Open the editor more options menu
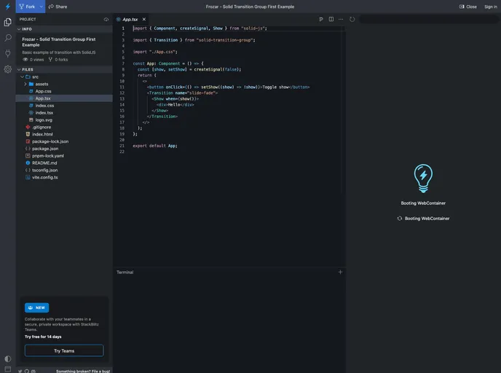Screen dimensions: 501x373 (x=341, y=19)
